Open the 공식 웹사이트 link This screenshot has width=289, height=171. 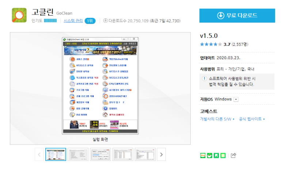(x=252, y=119)
